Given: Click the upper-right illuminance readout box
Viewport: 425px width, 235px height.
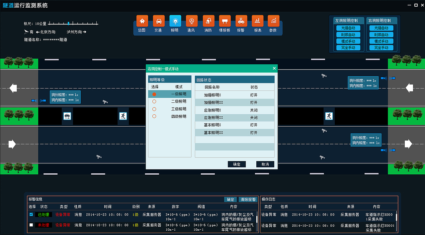Looking at the screenshot, I should [363, 83].
